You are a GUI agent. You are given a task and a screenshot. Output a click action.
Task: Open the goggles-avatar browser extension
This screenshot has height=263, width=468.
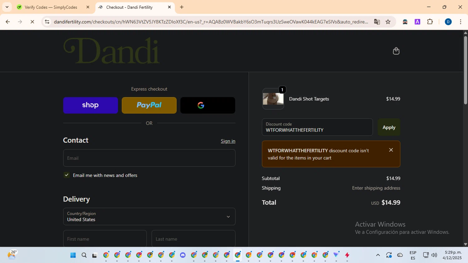click(x=405, y=22)
